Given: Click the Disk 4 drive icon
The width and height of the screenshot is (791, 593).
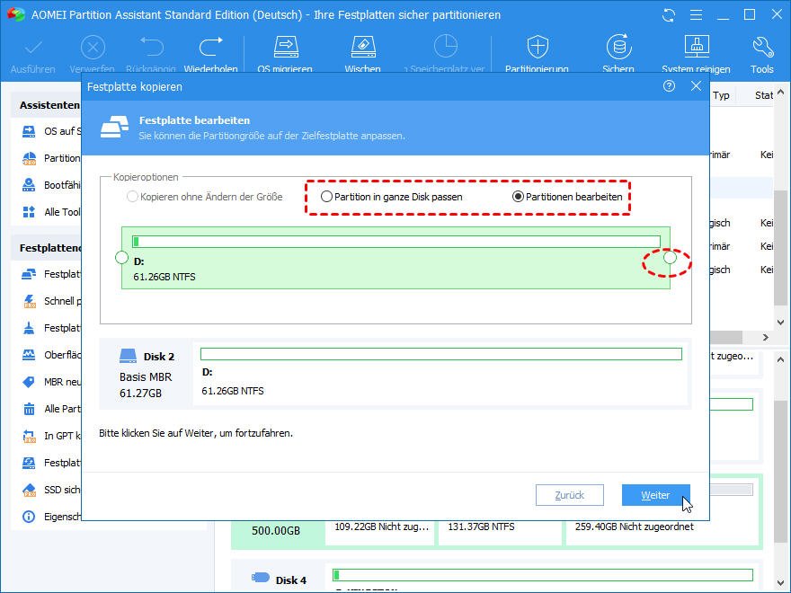Looking at the screenshot, I should click(261, 578).
